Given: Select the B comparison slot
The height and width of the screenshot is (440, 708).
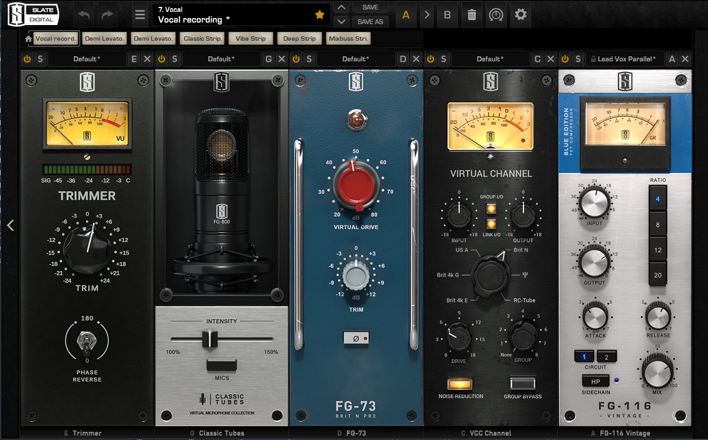Looking at the screenshot, I should click(x=447, y=15).
